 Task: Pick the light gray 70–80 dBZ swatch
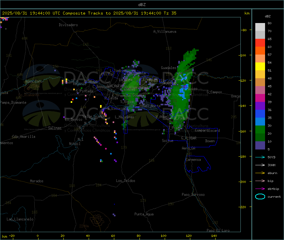pyautogui.click(x=260, y=27)
